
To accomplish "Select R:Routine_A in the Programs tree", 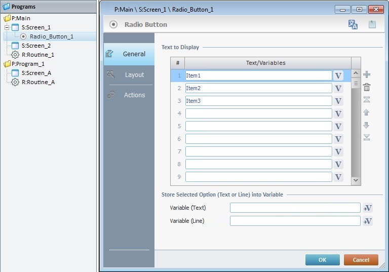I will click(38, 82).
